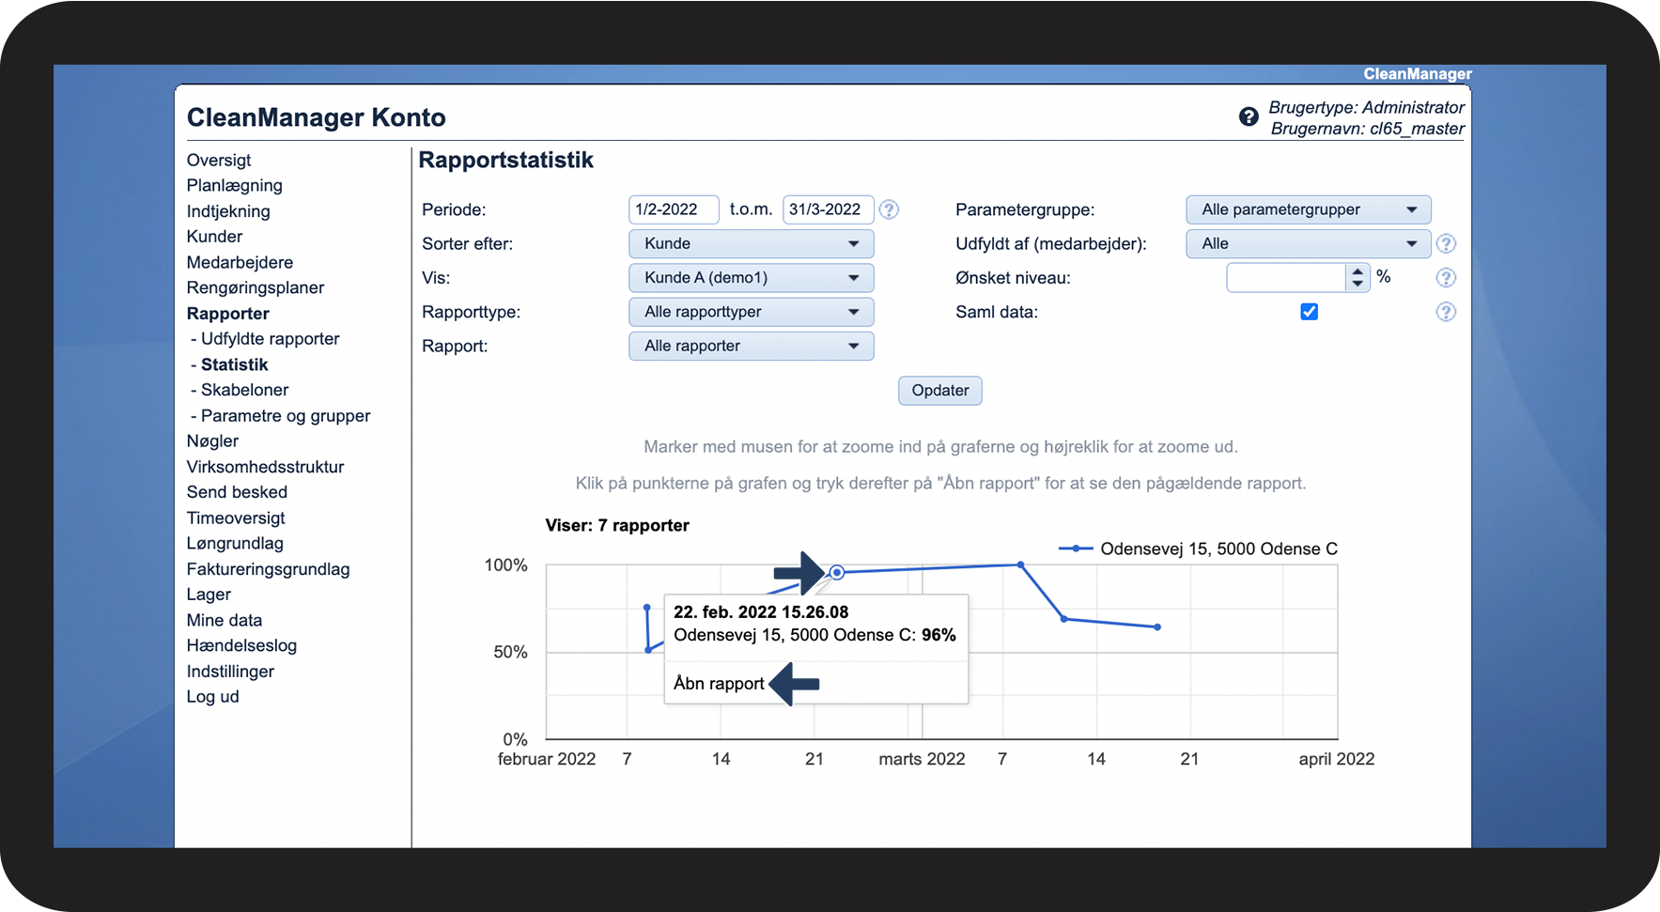This screenshot has height=912, width=1660.
Task: Open the Alle parametergrupper dropdown
Action: 1309,209
